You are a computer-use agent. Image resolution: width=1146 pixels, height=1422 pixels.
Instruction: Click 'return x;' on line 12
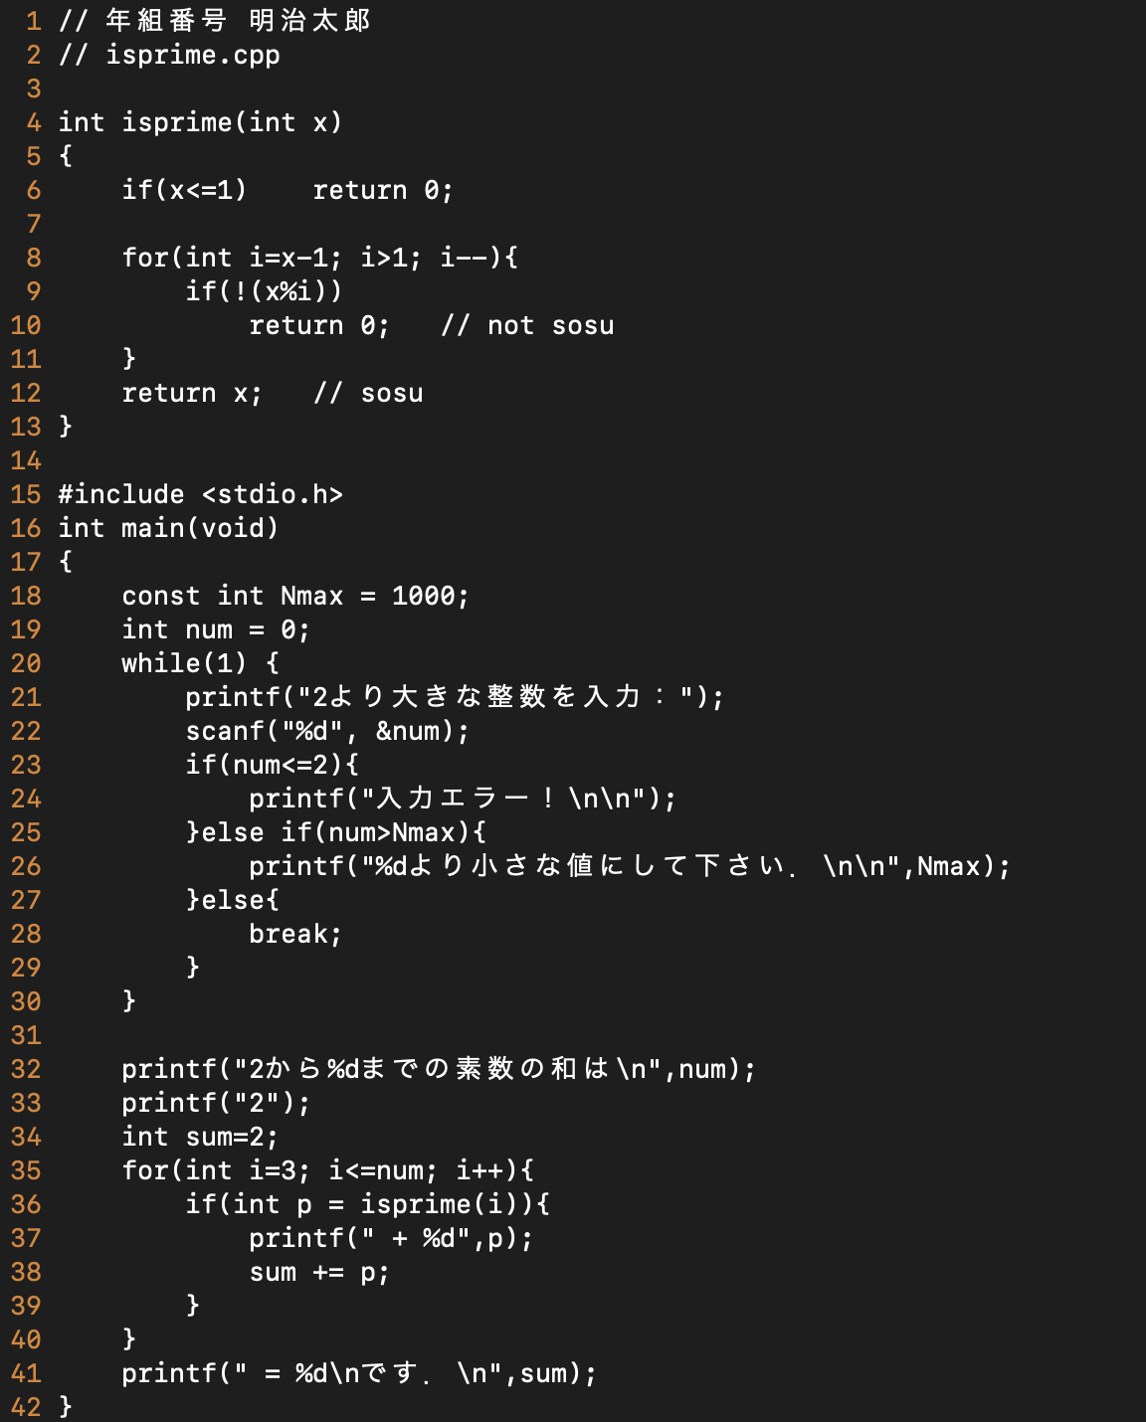coord(192,393)
